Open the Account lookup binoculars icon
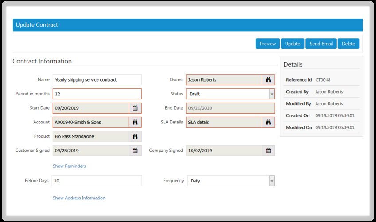This screenshot has width=376, height=222. point(135,122)
